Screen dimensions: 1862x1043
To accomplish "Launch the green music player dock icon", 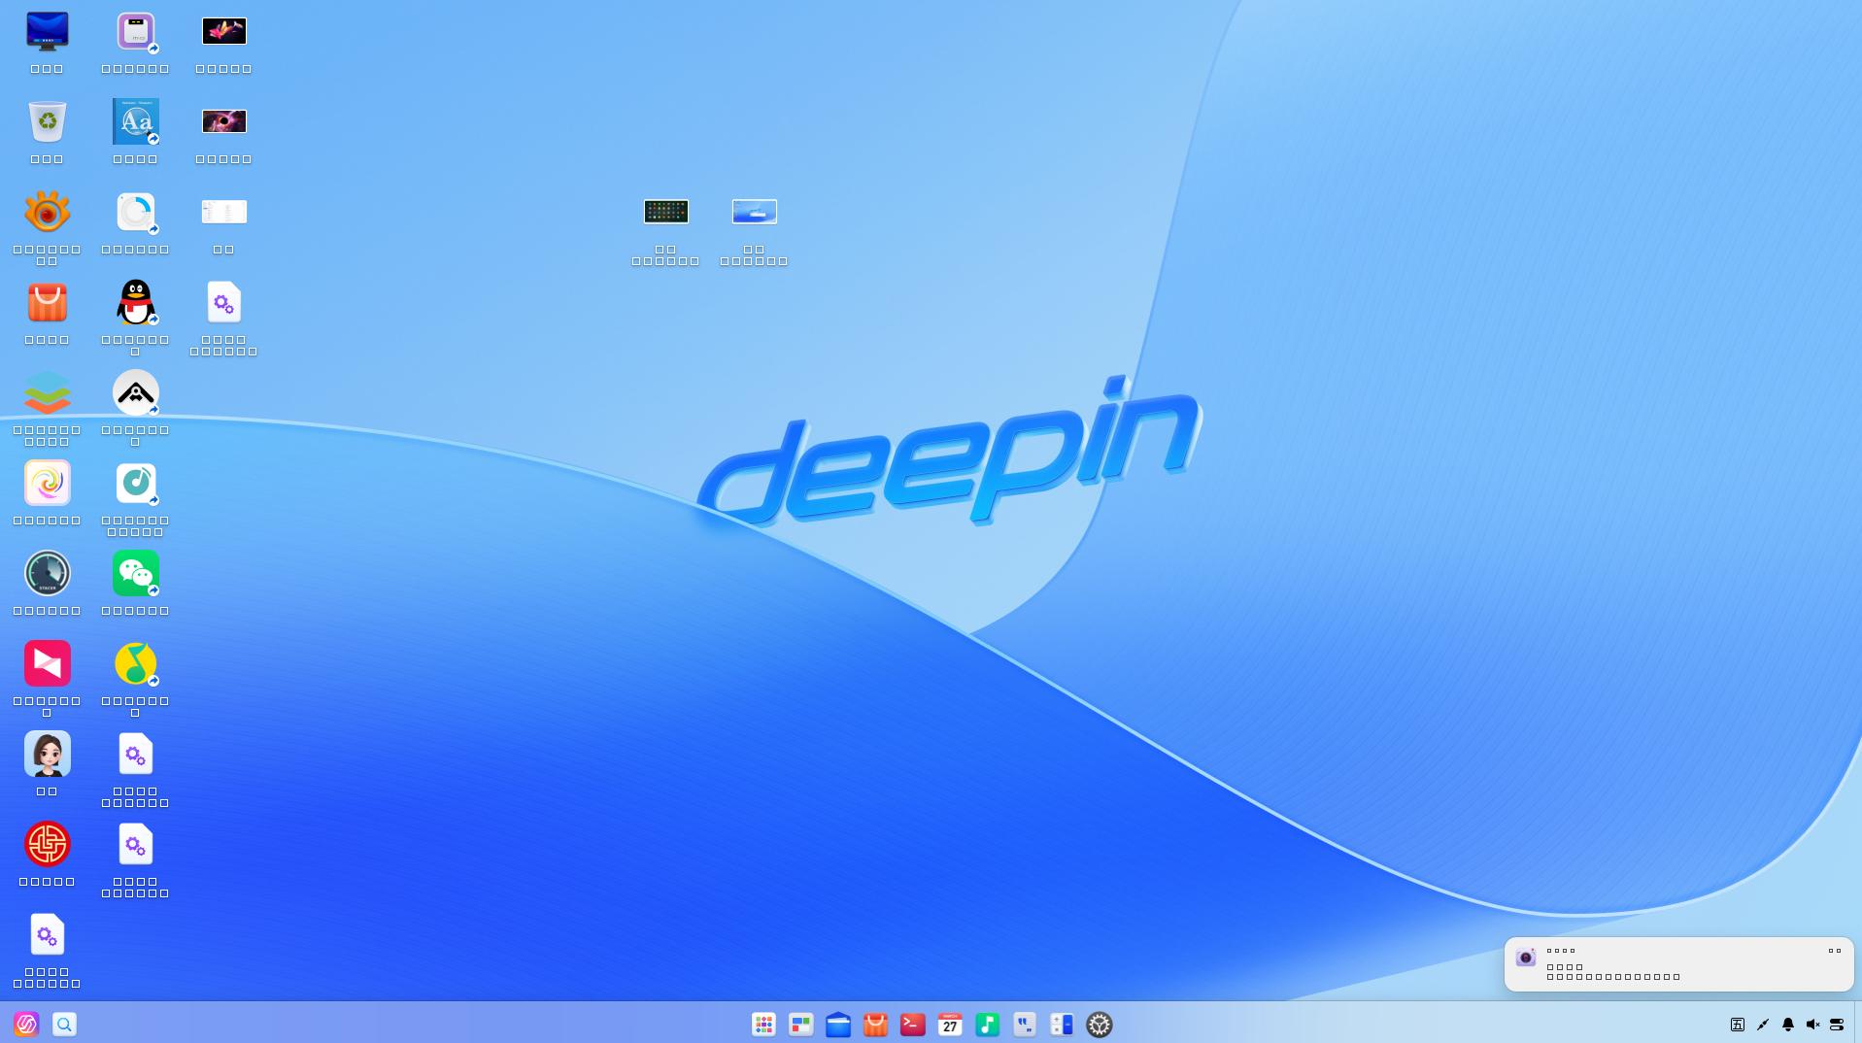I will click(x=987, y=1025).
